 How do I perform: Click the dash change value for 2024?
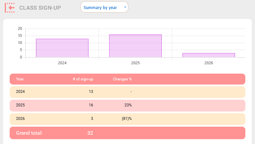click(131, 92)
